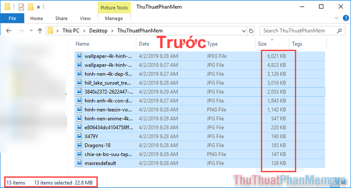The image size is (351, 188).
Task: Expand the chevron after This PC in the address path
Action: pyautogui.click(x=84, y=31)
